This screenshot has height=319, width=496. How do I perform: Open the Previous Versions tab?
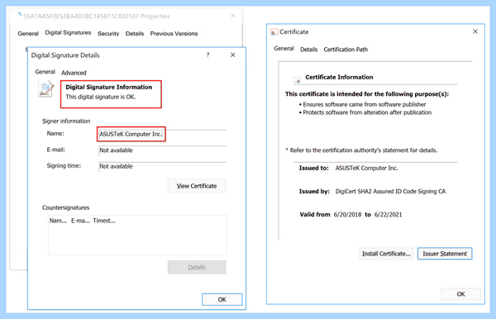click(174, 34)
